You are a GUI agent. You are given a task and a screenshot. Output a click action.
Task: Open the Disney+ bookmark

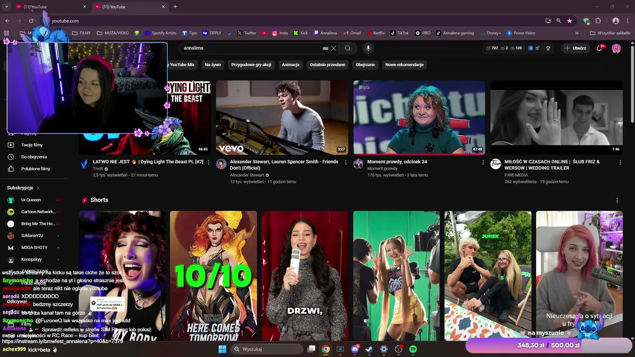(x=490, y=33)
